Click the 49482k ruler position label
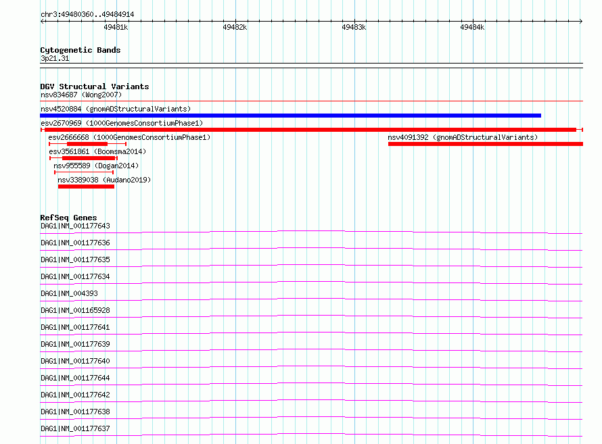 click(235, 27)
